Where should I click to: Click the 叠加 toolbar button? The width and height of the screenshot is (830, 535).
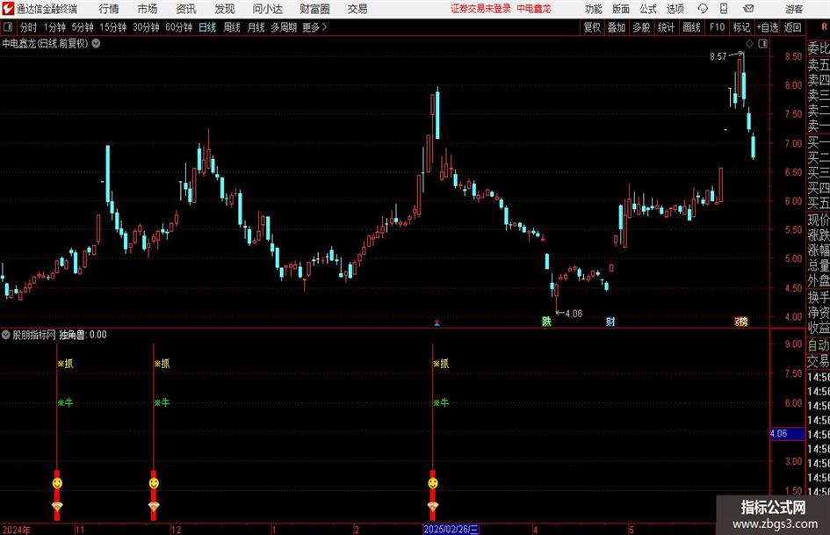[617, 27]
